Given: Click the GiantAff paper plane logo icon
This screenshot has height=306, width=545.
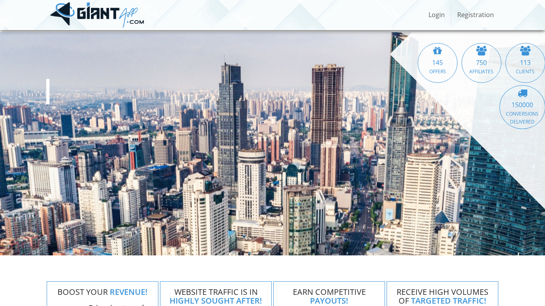Looking at the screenshot, I should pyautogui.click(x=63, y=14).
